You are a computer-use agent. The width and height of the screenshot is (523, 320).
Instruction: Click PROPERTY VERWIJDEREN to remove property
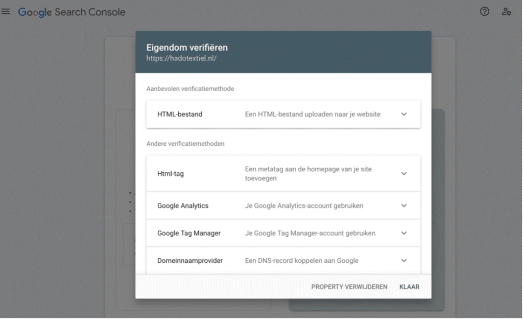click(349, 287)
